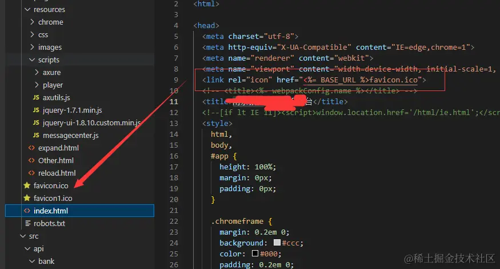This screenshot has width=500, height=269.
Task: Open jquery-1.7.1.min.js file
Action: (73, 110)
